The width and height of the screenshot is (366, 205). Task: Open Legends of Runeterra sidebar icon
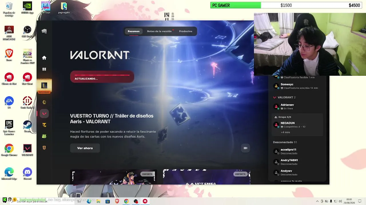pyautogui.click(x=44, y=148)
